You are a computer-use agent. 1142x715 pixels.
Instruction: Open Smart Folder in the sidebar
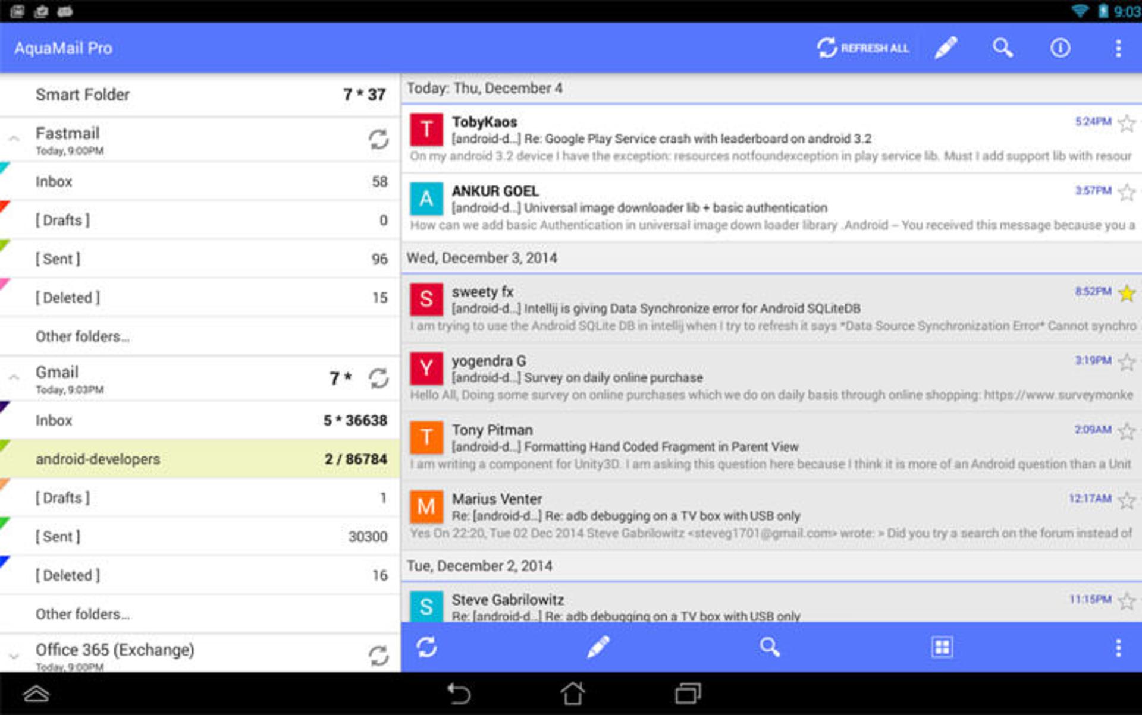click(x=200, y=95)
